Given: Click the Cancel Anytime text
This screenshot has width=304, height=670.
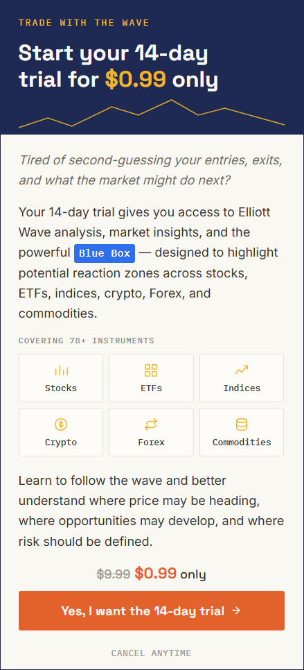Looking at the screenshot, I should click(152, 653).
